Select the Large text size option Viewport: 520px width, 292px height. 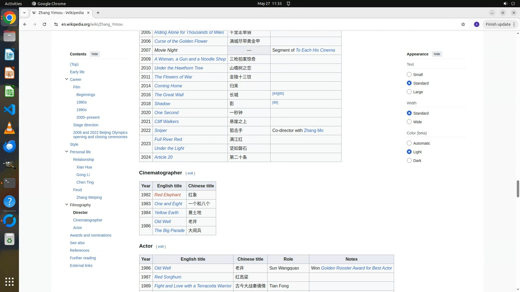pos(409,92)
